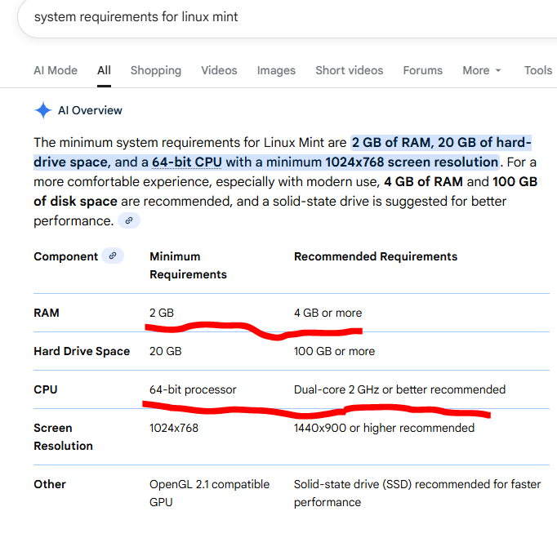This screenshot has width=557, height=538.
Task: Select the All results tab
Action: 104,70
